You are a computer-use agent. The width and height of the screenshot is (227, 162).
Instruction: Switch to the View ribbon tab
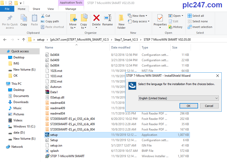(51, 9)
